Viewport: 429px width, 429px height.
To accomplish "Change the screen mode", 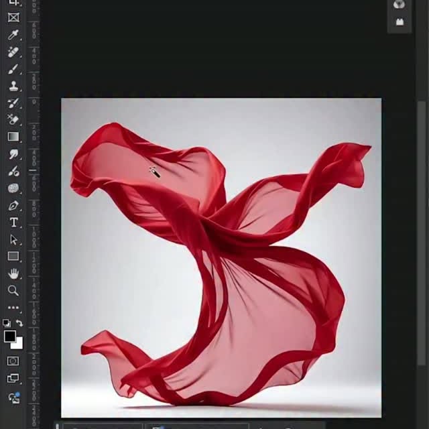I will (13, 378).
